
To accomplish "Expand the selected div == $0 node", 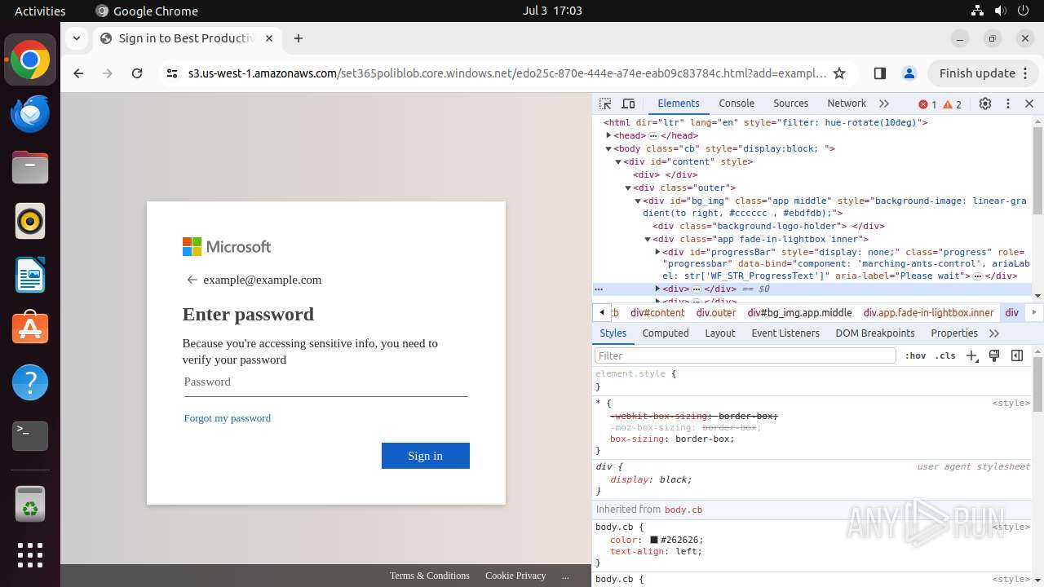I will coord(657,289).
